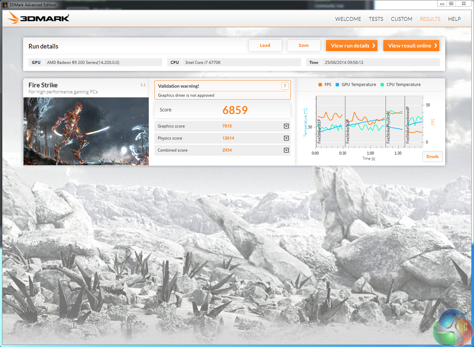The image size is (474, 347).
Task: Click the Combined score value 2934
Action: pos(227,150)
